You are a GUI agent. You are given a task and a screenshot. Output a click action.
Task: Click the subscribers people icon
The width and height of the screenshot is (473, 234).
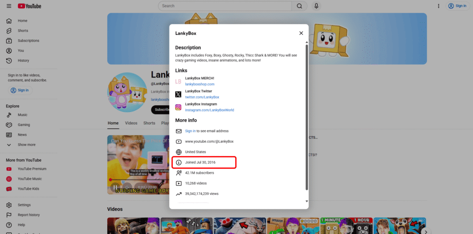click(179, 173)
